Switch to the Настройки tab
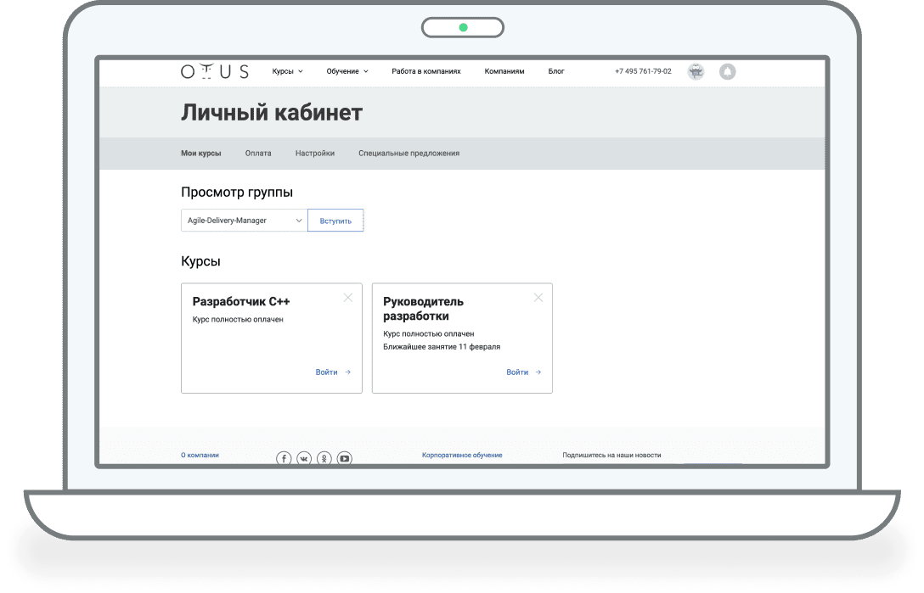 pos(315,154)
